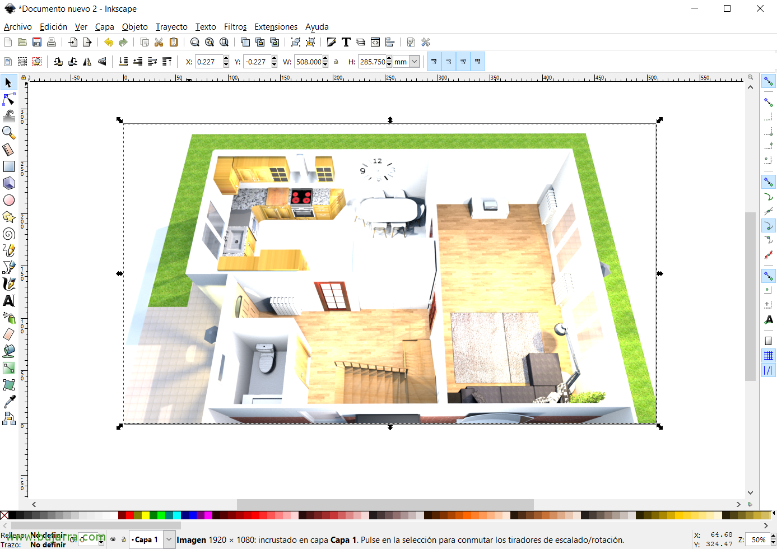The image size is (777, 549).
Task: Click the X position input field
Action: [208, 62]
